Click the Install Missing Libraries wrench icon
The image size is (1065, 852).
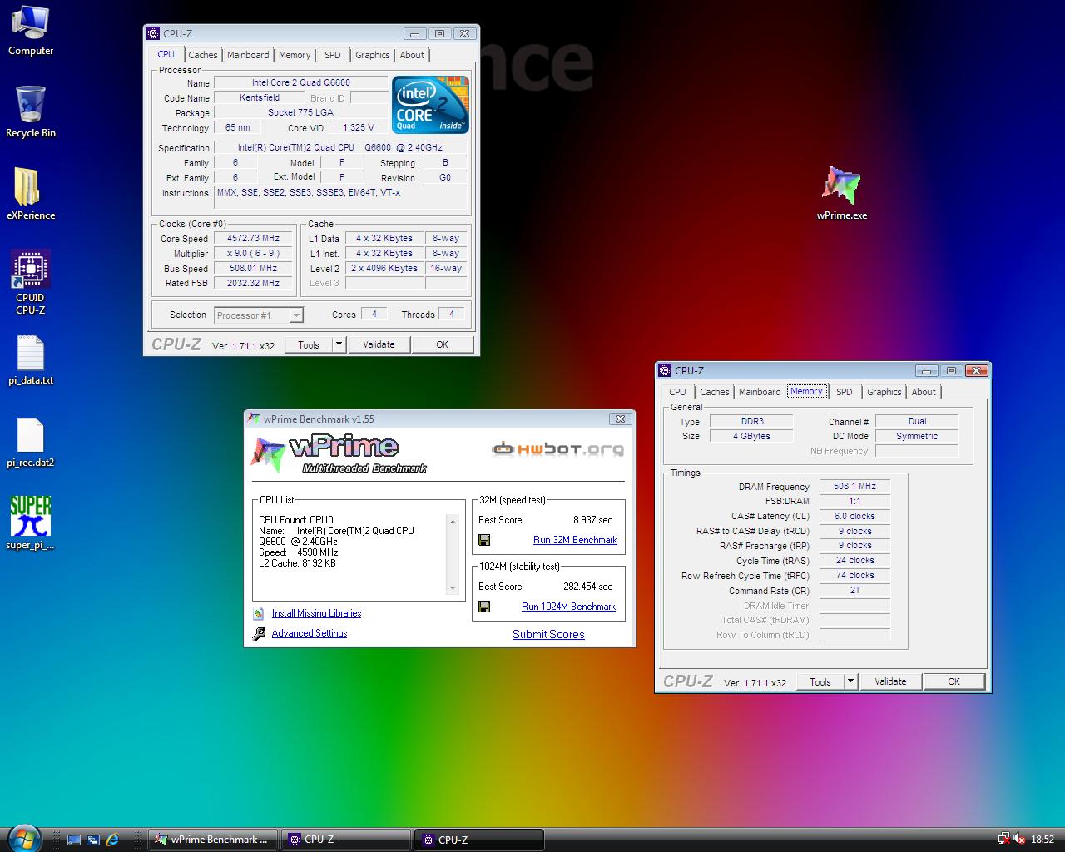pyautogui.click(x=259, y=613)
